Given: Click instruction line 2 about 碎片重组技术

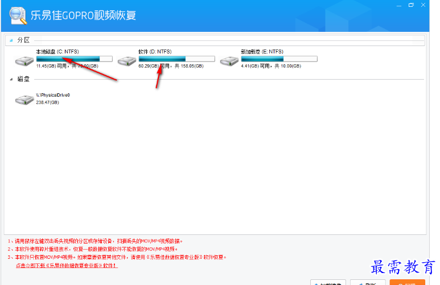Looking at the screenshot, I should click(x=93, y=249).
